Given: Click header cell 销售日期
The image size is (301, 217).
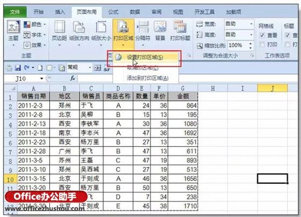Looking at the screenshot, I should pos(33,96).
